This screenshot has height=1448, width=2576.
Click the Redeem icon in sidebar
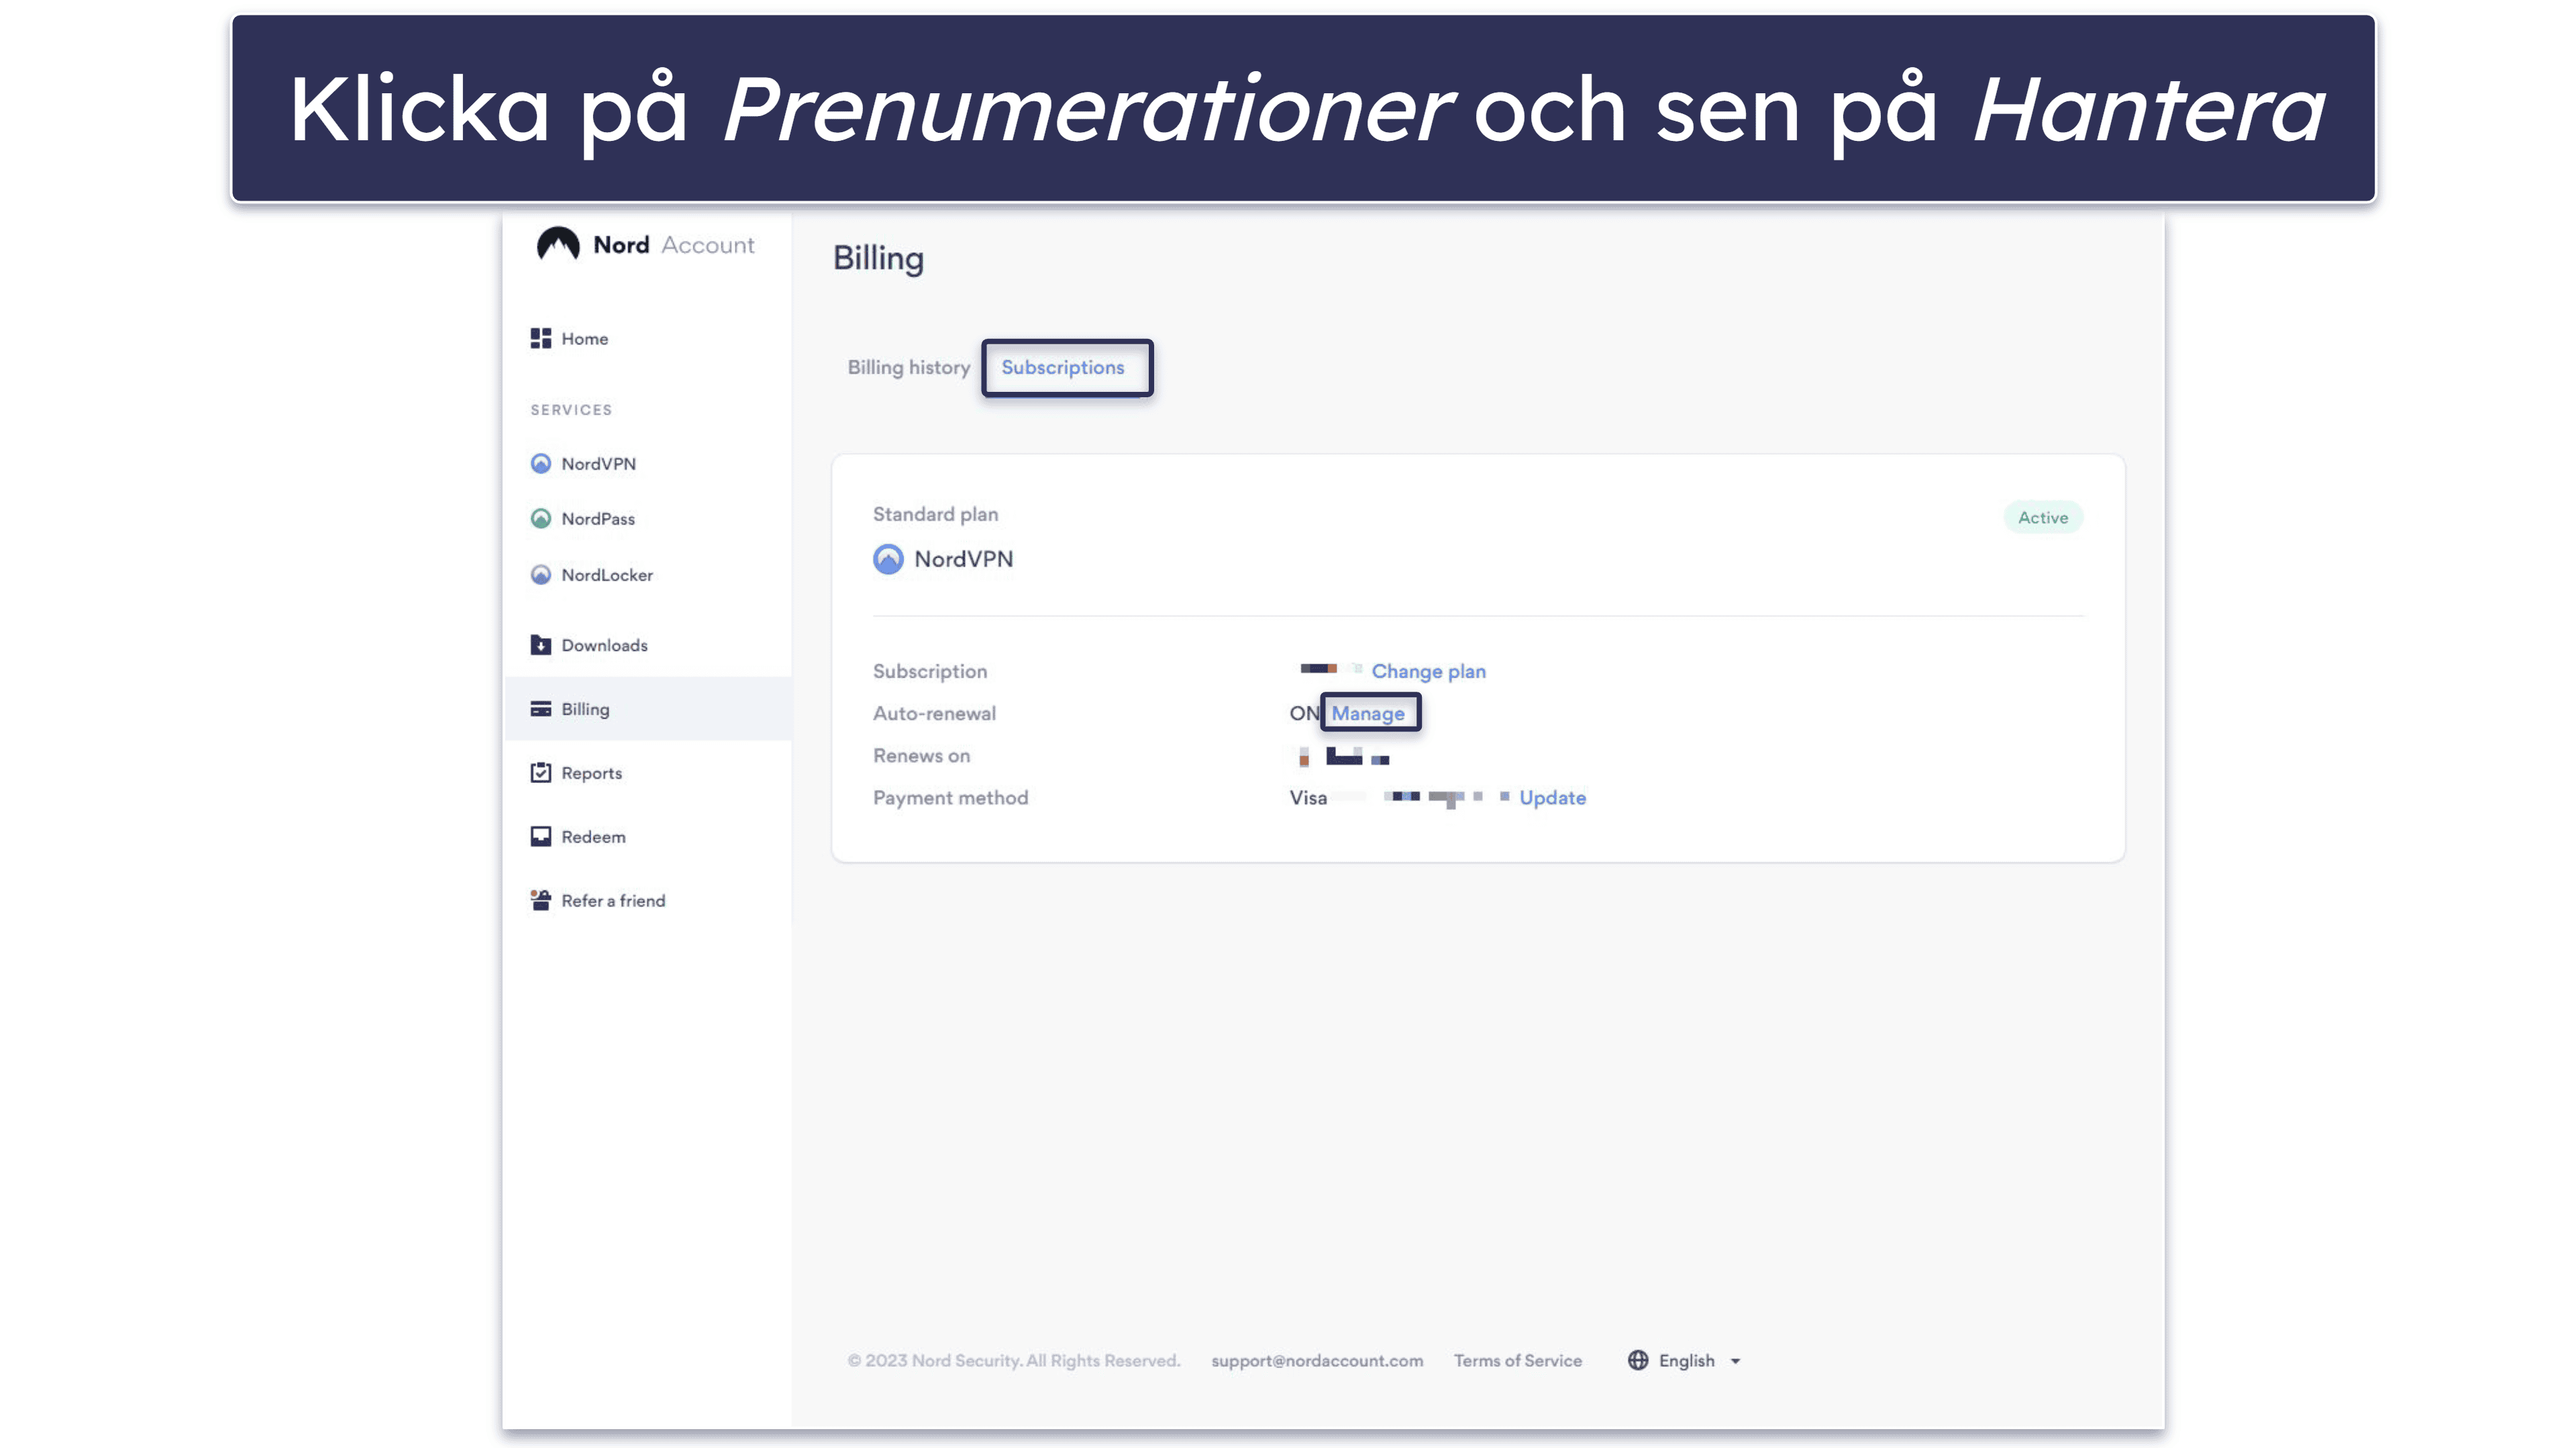[538, 835]
